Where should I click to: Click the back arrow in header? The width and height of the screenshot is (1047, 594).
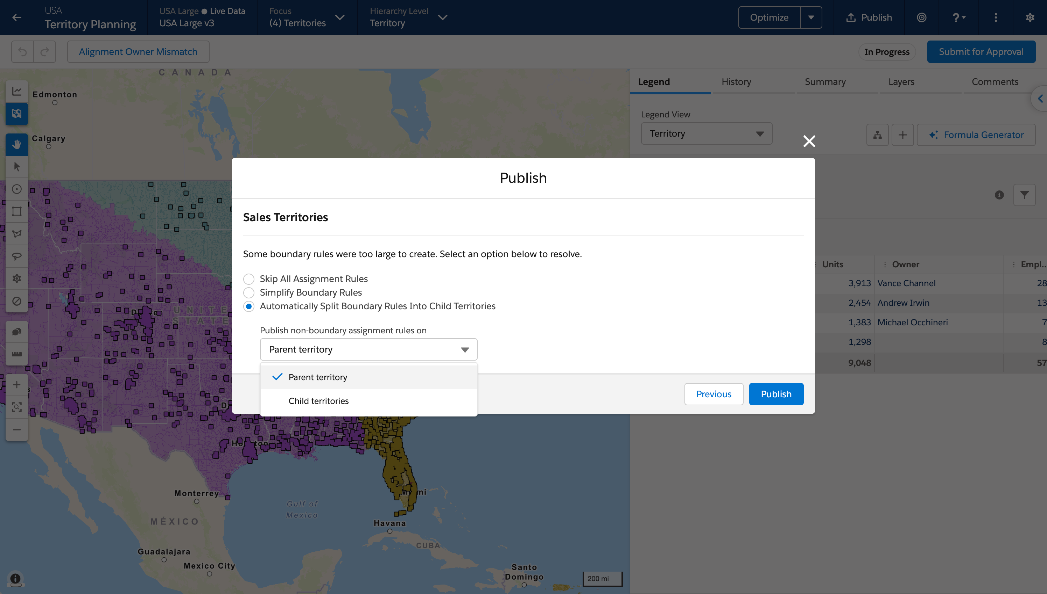tap(17, 17)
